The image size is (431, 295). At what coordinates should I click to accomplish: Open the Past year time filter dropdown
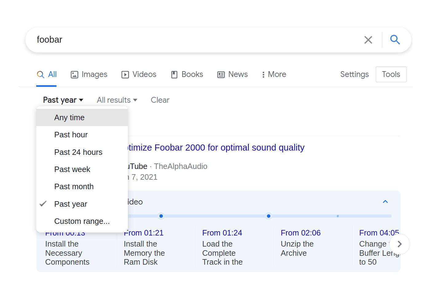[63, 100]
